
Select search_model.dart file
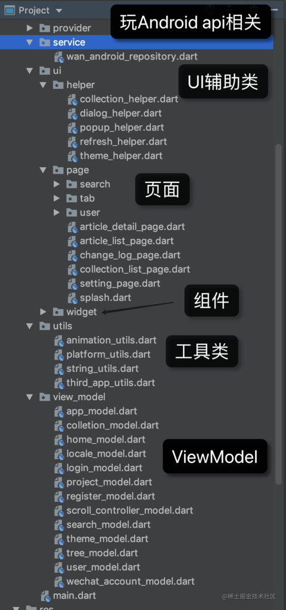pos(108,525)
